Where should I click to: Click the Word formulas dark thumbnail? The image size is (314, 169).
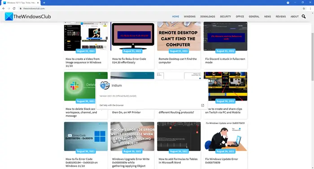pos(179,136)
